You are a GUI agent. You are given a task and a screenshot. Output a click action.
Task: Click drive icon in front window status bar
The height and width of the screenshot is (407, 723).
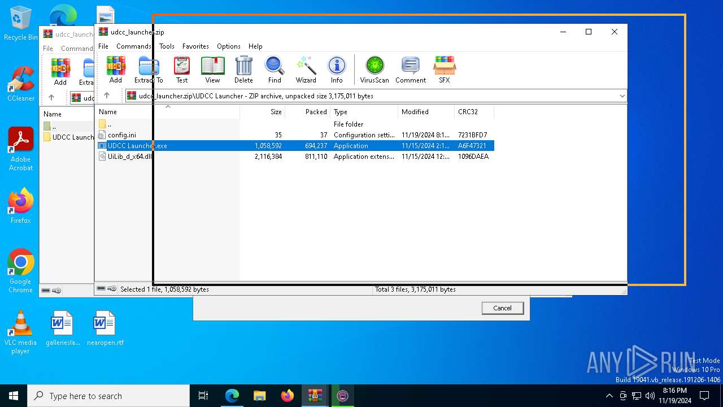pos(101,289)
